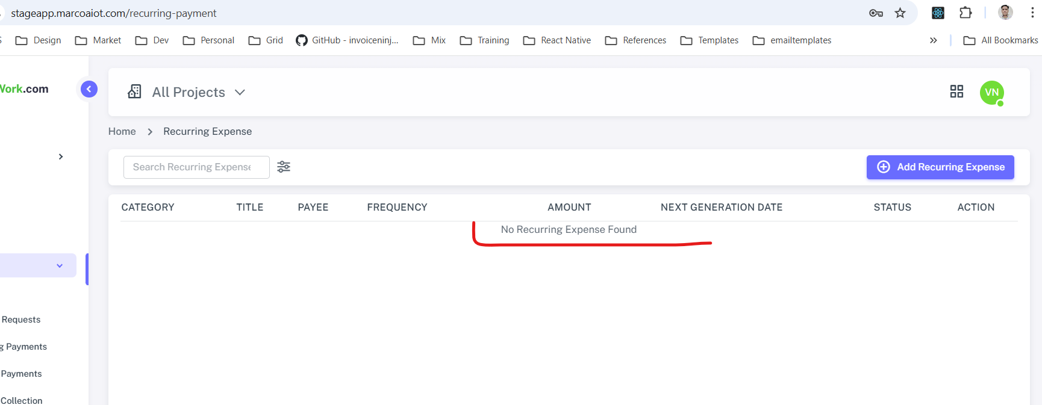Go to Home via the breadcrumb
This screenshot has width=1042, height=405.
point(122,131)
